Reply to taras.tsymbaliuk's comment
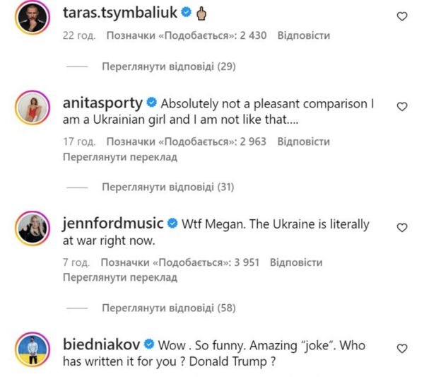 pyautogui.click(x=304, y=35)
